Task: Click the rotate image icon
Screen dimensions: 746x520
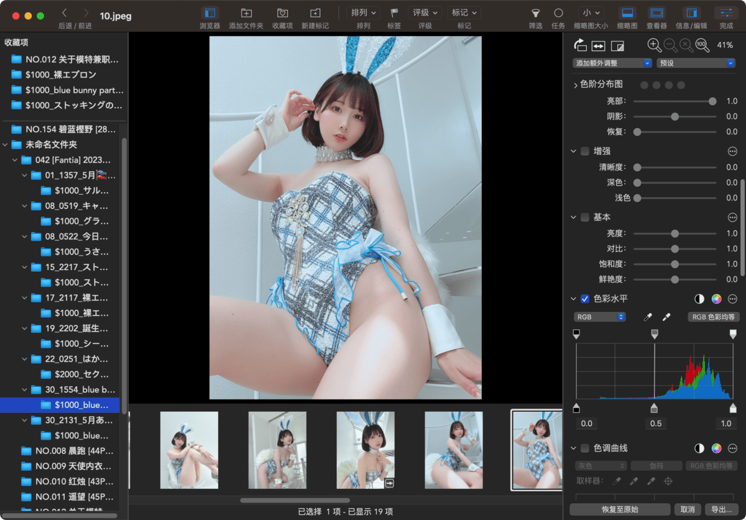Action: click(579, 45)
